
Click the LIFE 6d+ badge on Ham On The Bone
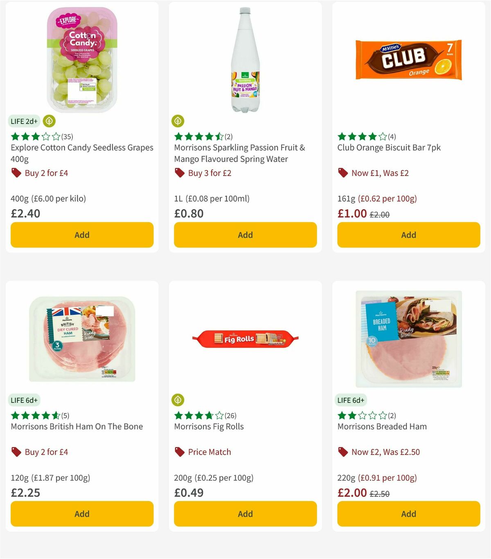point(25,400)
